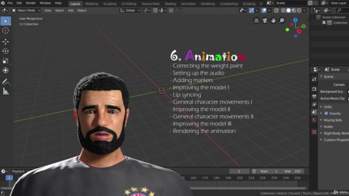Screen dimensions: 349x196
Task: Toggle camera view with camera icon
Action: tap(265, 21)
